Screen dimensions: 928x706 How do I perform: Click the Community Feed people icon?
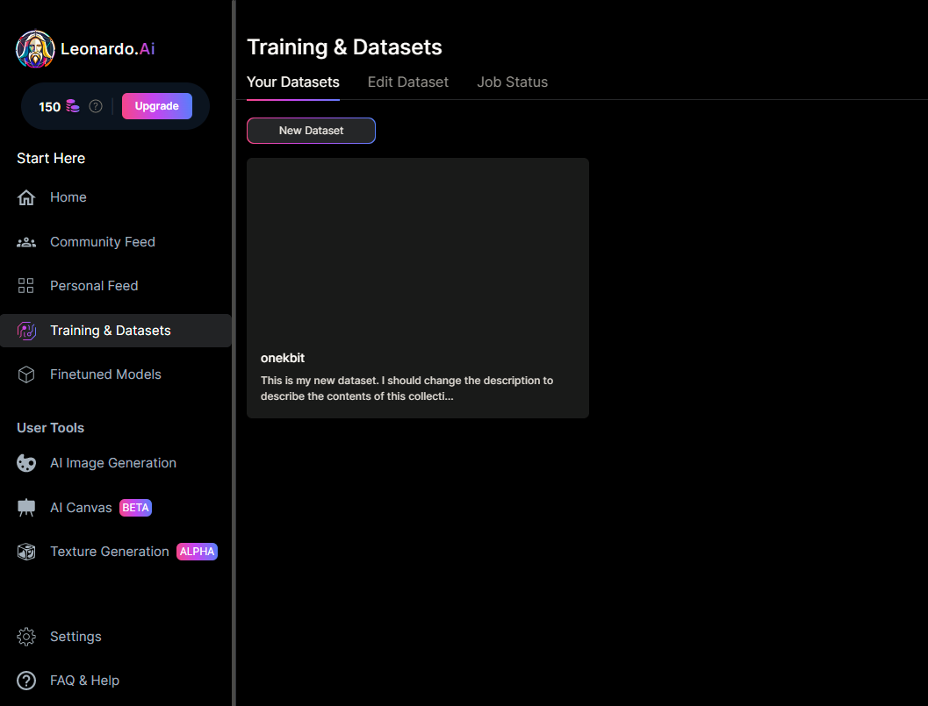[26, 242]
